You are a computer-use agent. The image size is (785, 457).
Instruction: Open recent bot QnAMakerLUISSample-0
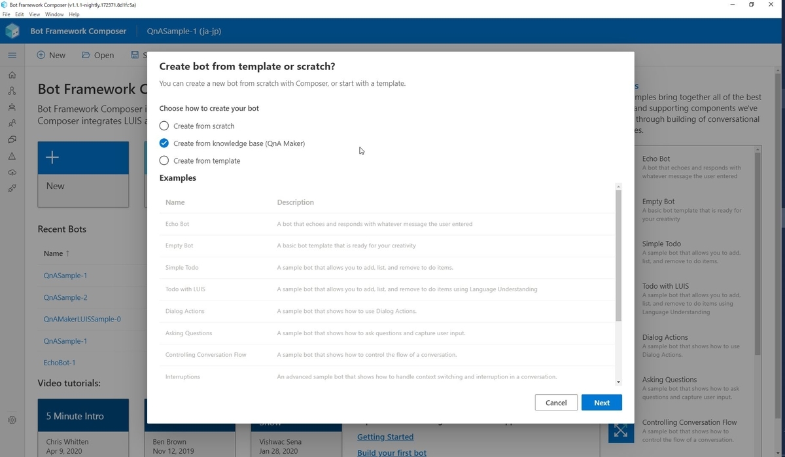click(82, 320)
